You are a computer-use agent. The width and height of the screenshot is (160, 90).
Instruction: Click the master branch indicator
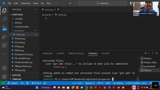pos(13,83)
